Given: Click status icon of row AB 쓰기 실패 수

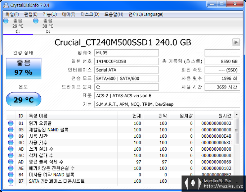Looking at the screenshot, I should click(x=11, y=149).
